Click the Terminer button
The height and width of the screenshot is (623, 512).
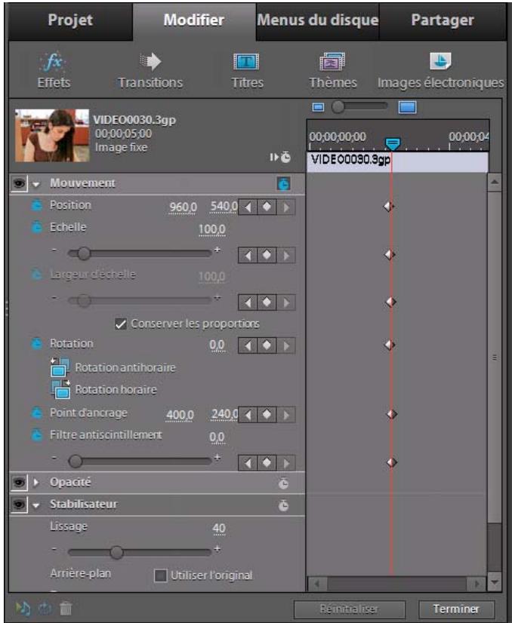456,609
